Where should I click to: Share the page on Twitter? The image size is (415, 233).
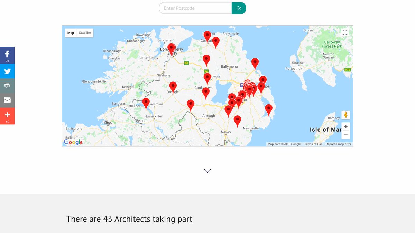(x=7, y=71)
